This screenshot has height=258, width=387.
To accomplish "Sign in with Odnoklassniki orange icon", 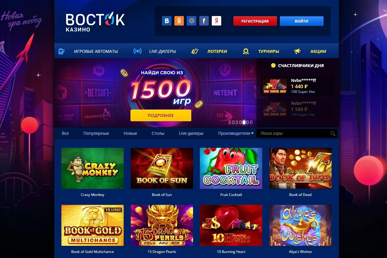I will coord(179,21).
